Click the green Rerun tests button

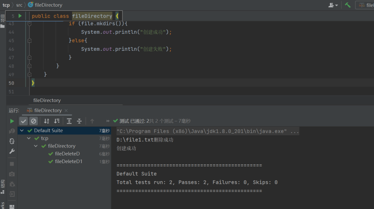[12, 121]
